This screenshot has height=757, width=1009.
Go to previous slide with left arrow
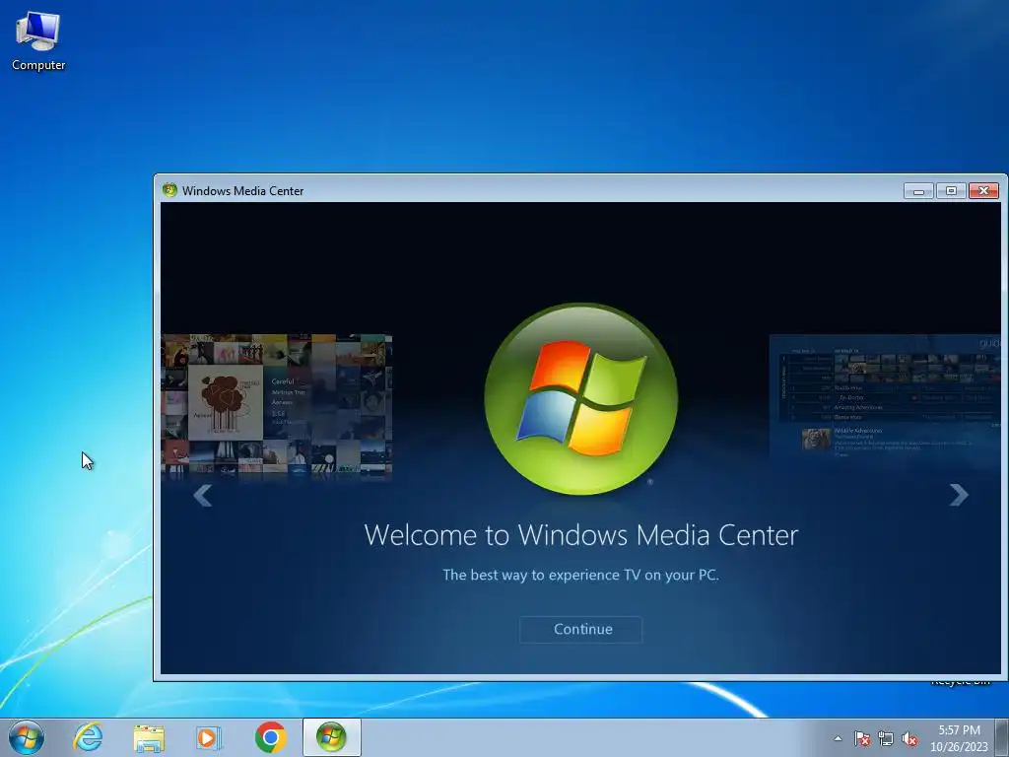click(x=203, y=495)
